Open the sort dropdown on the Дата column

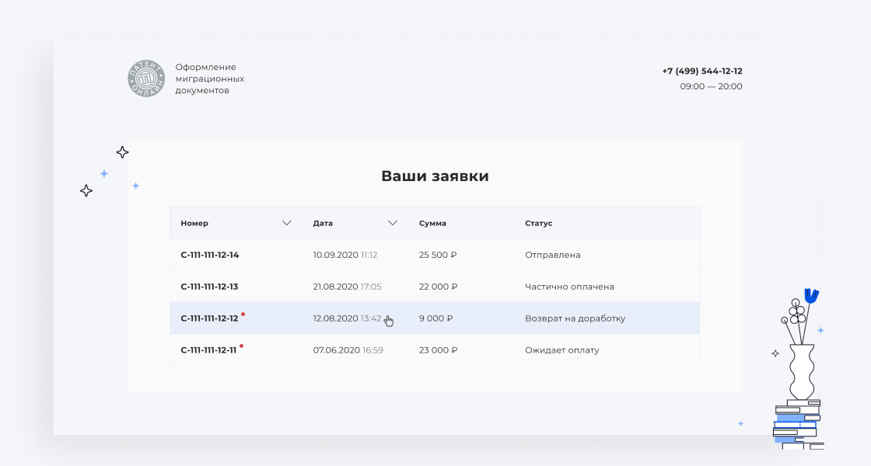393,223
